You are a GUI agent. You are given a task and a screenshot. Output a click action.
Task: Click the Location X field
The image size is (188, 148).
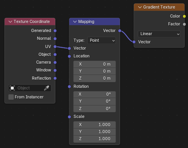95,64
